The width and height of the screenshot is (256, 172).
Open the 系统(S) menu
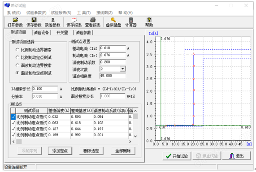(x=14, y=13)
